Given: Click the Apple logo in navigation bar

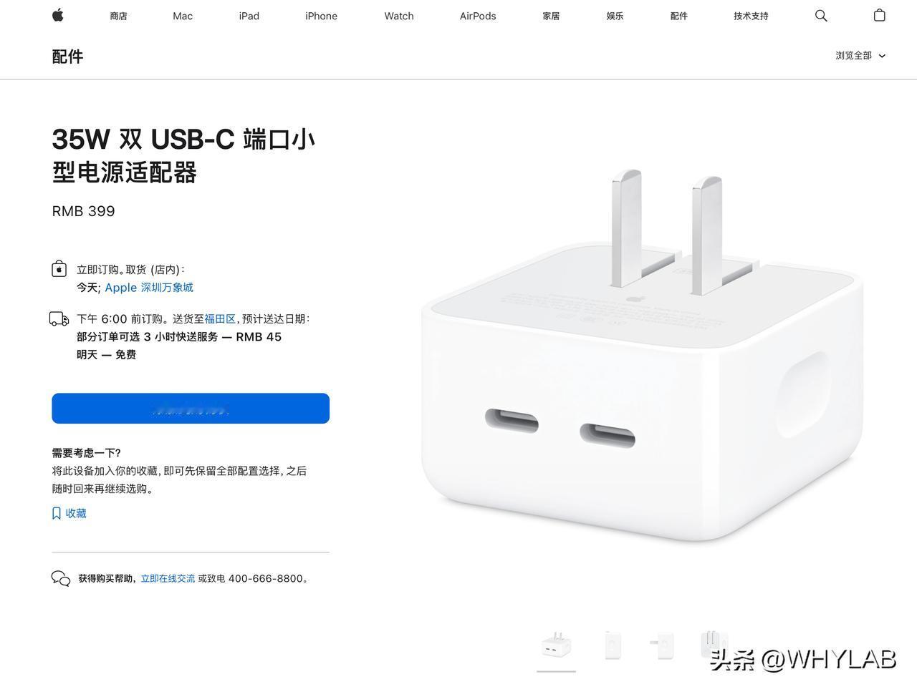Looking at the screenshot, I should (58, 15).
